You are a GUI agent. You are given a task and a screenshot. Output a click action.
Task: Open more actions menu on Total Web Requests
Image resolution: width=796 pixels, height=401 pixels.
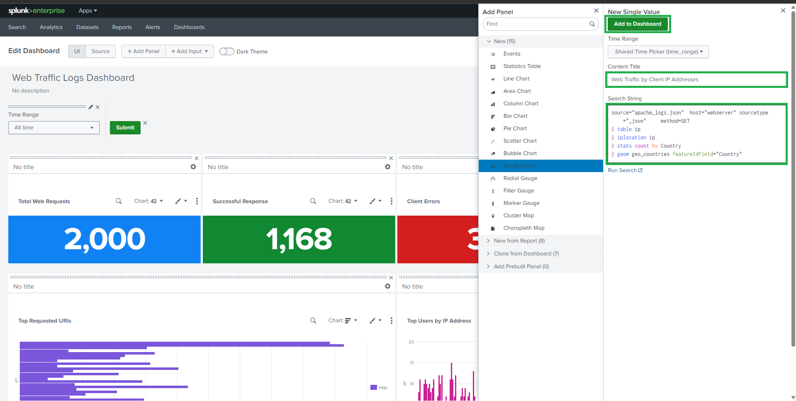click(197, 201)
